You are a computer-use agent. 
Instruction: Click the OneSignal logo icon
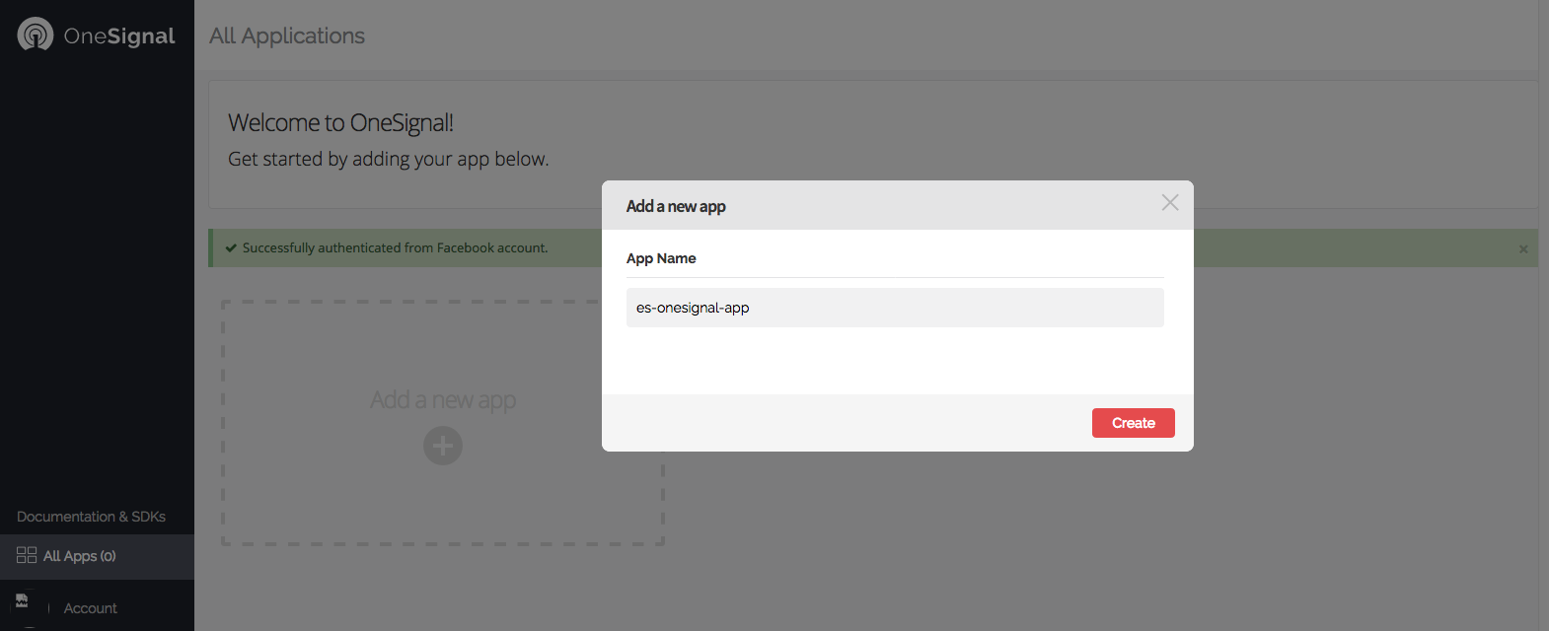36,35
